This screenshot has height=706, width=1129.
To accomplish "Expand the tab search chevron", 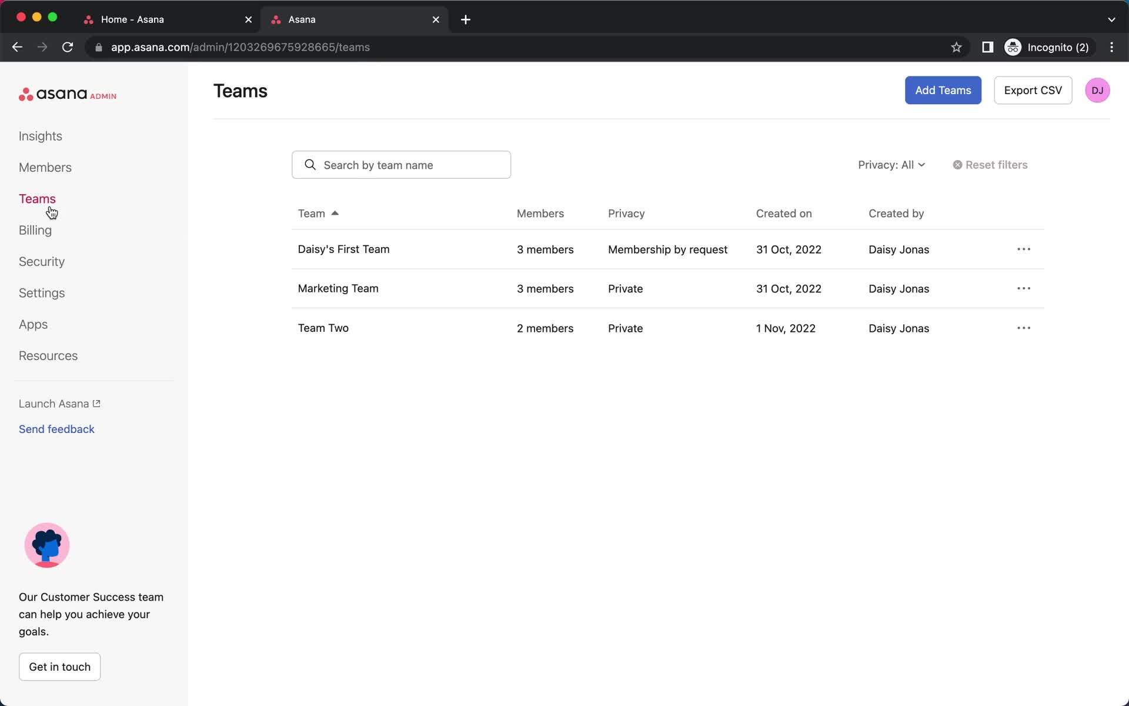I will pyautogui.click(x=1111, y=19).
